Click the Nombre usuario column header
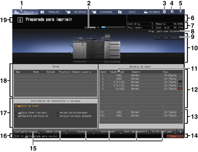Screen dimensions: 198x152 [x=82, y=72]
